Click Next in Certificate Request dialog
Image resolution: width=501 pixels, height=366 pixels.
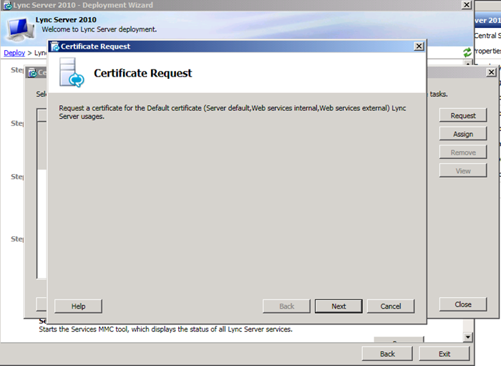click(339, 306)
